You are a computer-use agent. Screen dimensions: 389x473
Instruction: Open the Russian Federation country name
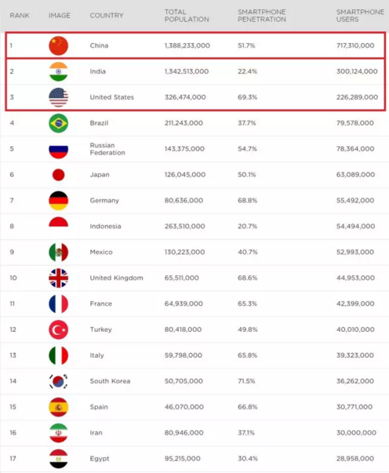107,149
